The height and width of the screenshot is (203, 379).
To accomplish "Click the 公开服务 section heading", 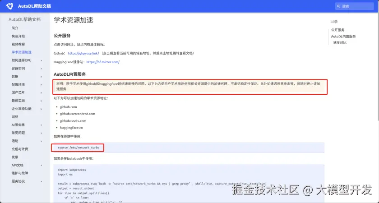I will tap(62, 36).
